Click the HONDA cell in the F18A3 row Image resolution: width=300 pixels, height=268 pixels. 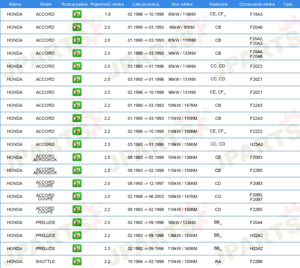(15, 14)
